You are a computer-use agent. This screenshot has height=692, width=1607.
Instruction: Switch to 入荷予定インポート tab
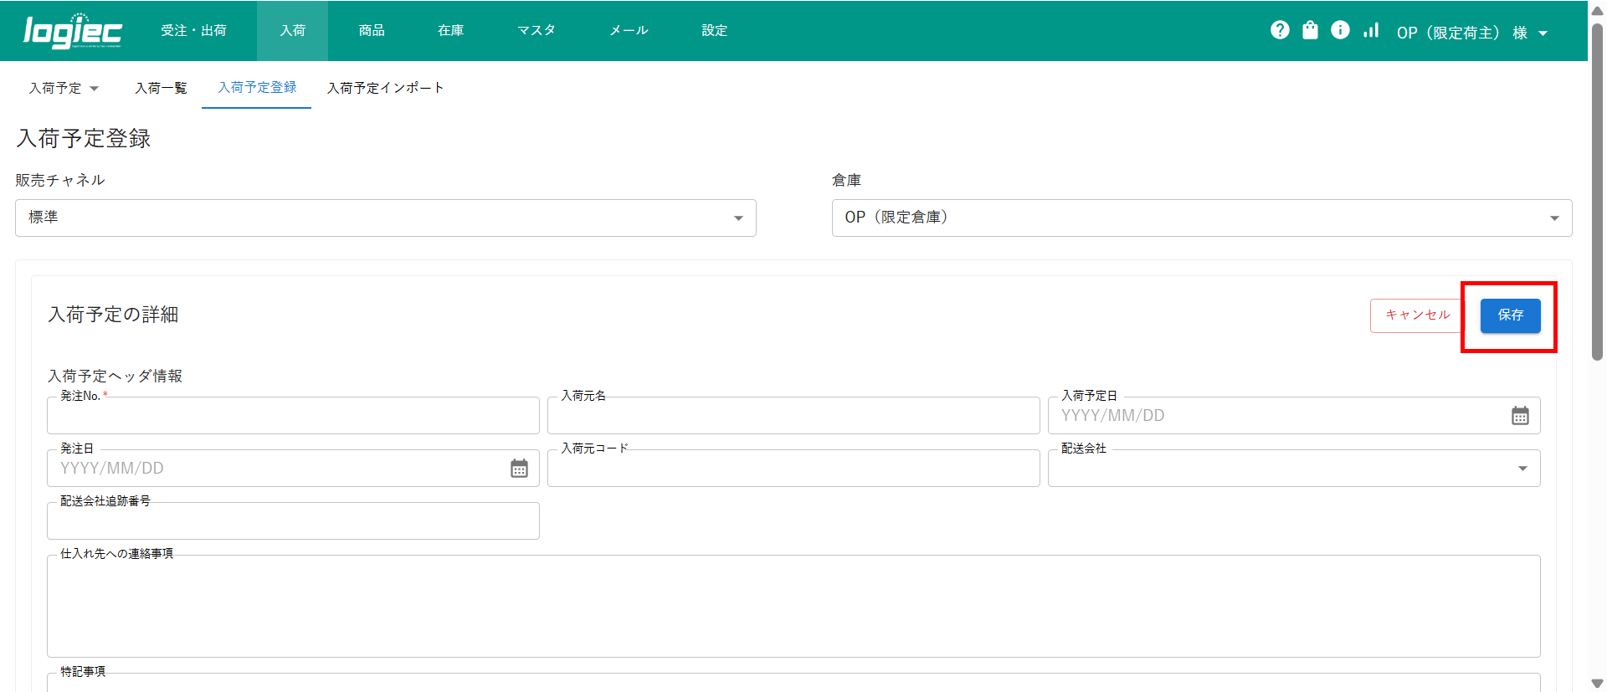[385, 88]
